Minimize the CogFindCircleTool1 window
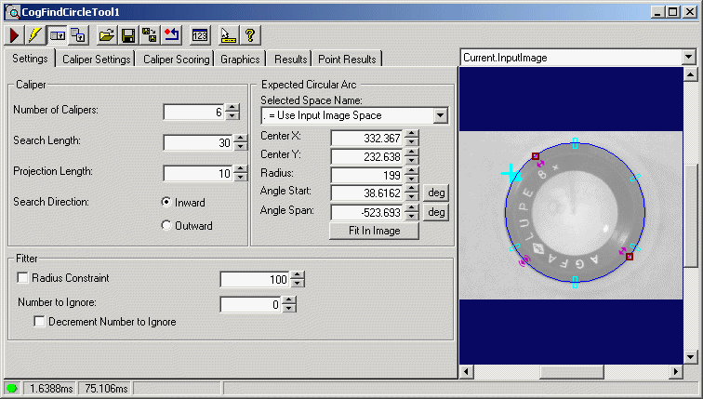This screenshot has height=399, width=703. 657,12
